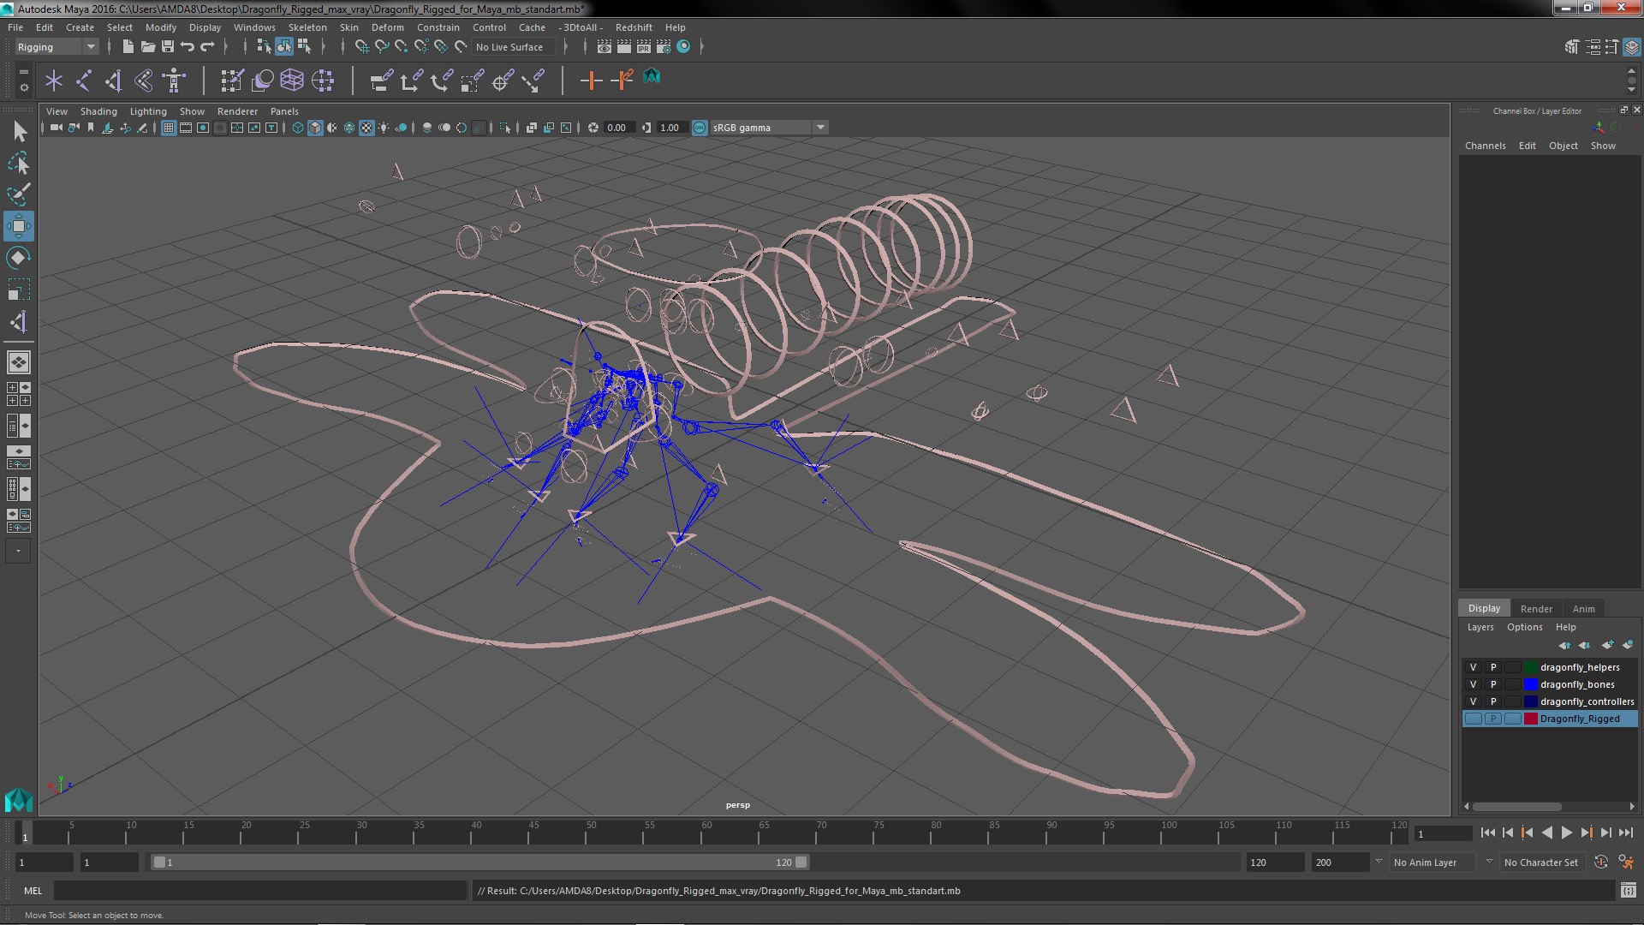Image resolution: width=1644 pixels, height=925 pixels.
Task: Click the MEL script type label
Action: pyautogui.click(x=33, y=891)
